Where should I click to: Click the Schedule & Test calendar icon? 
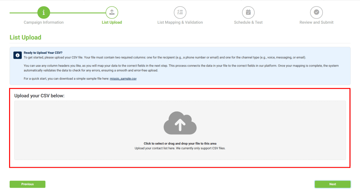(x=248, y=12)
